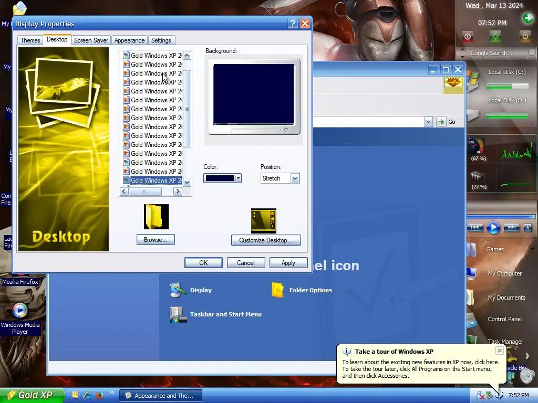Switch to the Screen Saver tab
538x403 pixels.
click(91, 40)
